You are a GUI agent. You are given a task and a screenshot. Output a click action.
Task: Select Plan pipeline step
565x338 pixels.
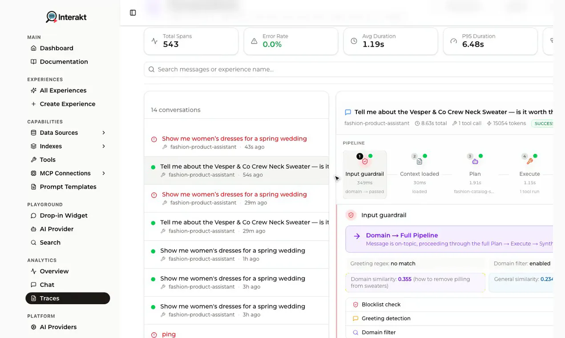[x=475, y=174]
